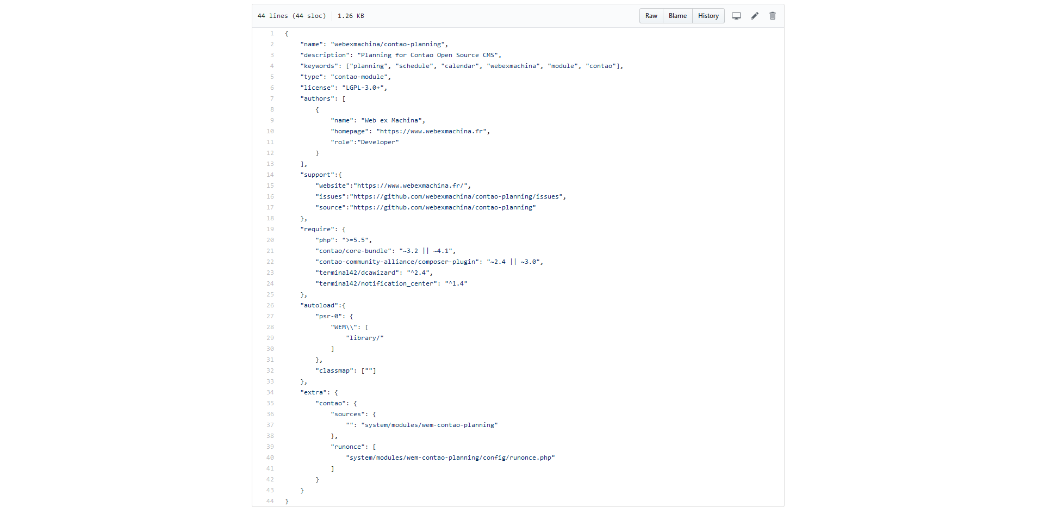
Task: Open file in desktop app icon
Action: click(x=737, y=16)
